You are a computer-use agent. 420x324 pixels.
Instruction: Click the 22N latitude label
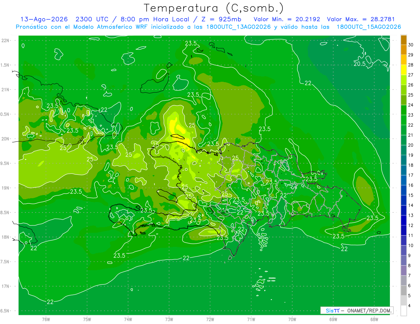[5, 41]
